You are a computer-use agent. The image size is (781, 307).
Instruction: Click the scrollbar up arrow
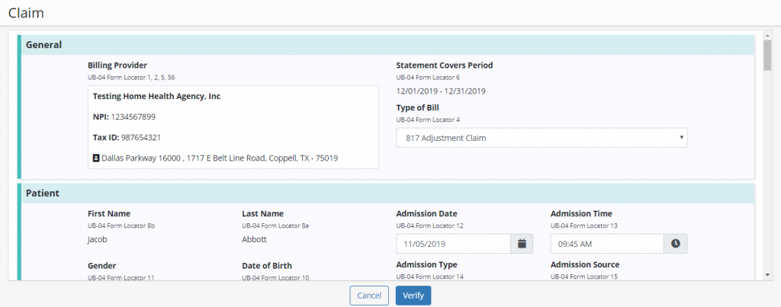tap(768, 35)
